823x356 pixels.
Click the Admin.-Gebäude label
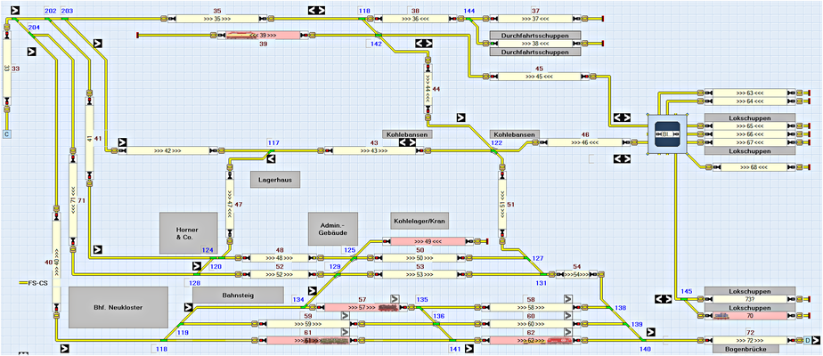point(333,229)
